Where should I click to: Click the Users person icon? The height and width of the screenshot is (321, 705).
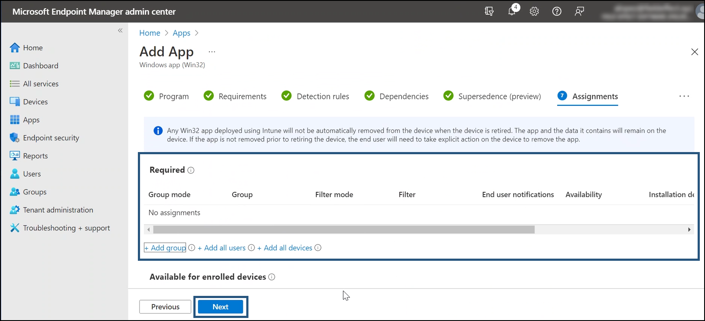[15, 174]
